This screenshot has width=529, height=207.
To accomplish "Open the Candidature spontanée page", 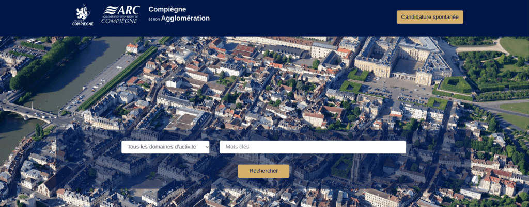I will 430,17.
